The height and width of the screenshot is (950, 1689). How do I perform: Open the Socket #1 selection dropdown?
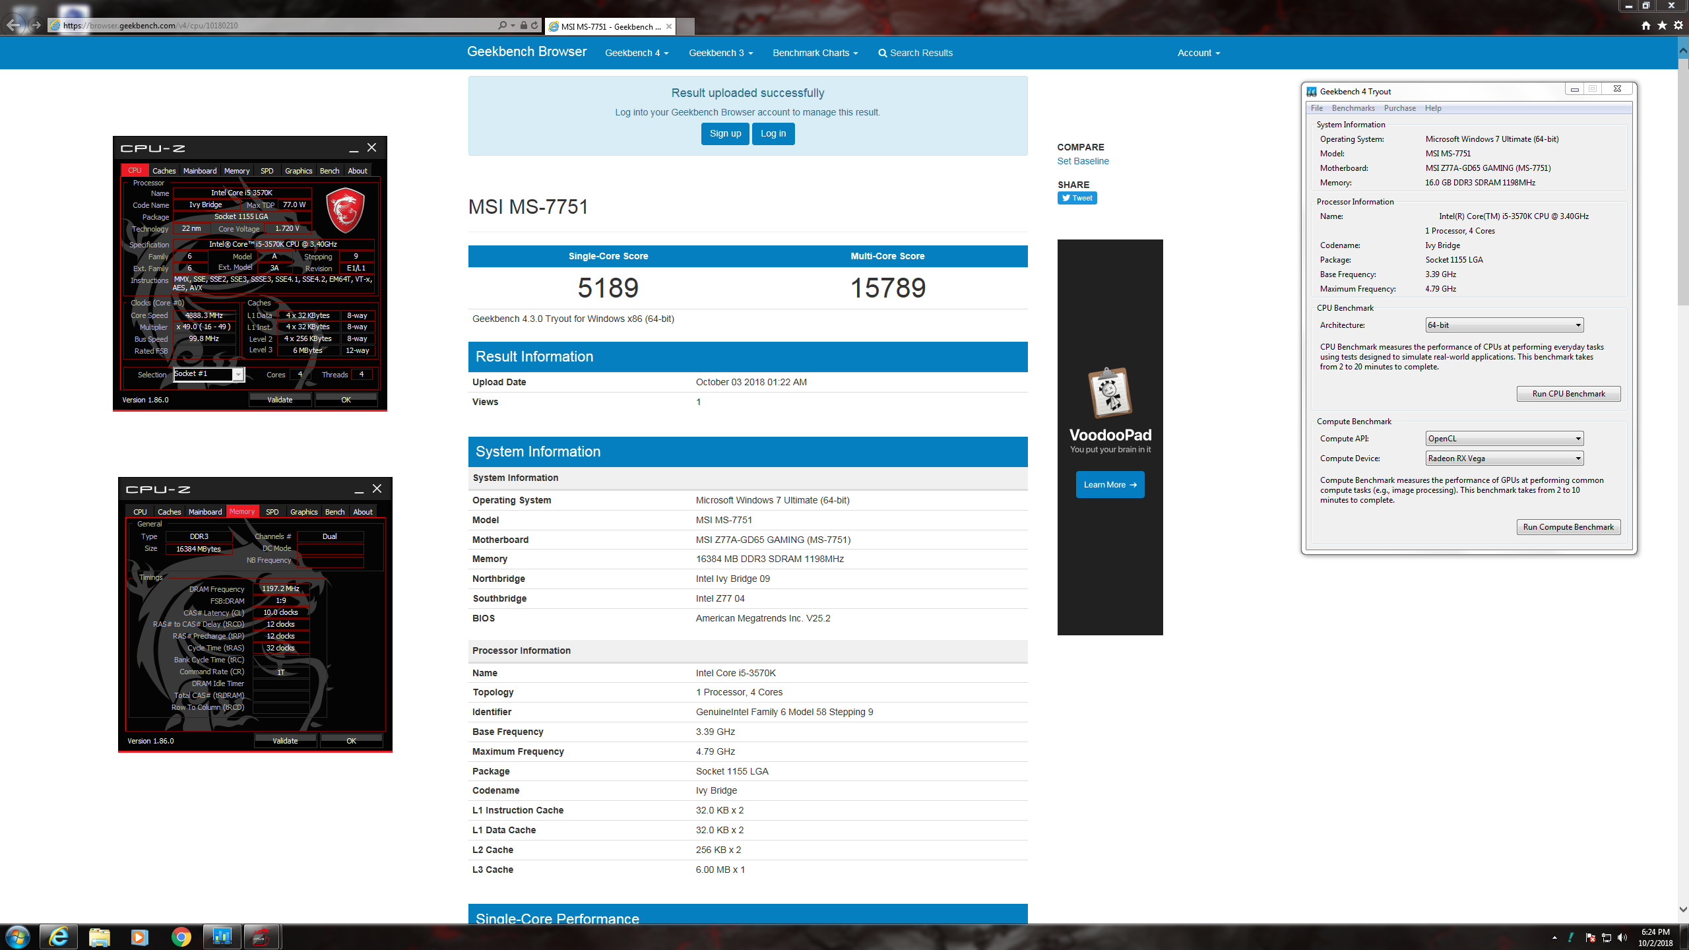point(208,374)
